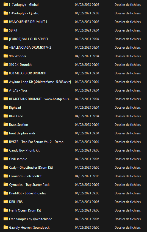
Task: Click the ATLAS - Ysos folder icon
Action: coord(6,90)
